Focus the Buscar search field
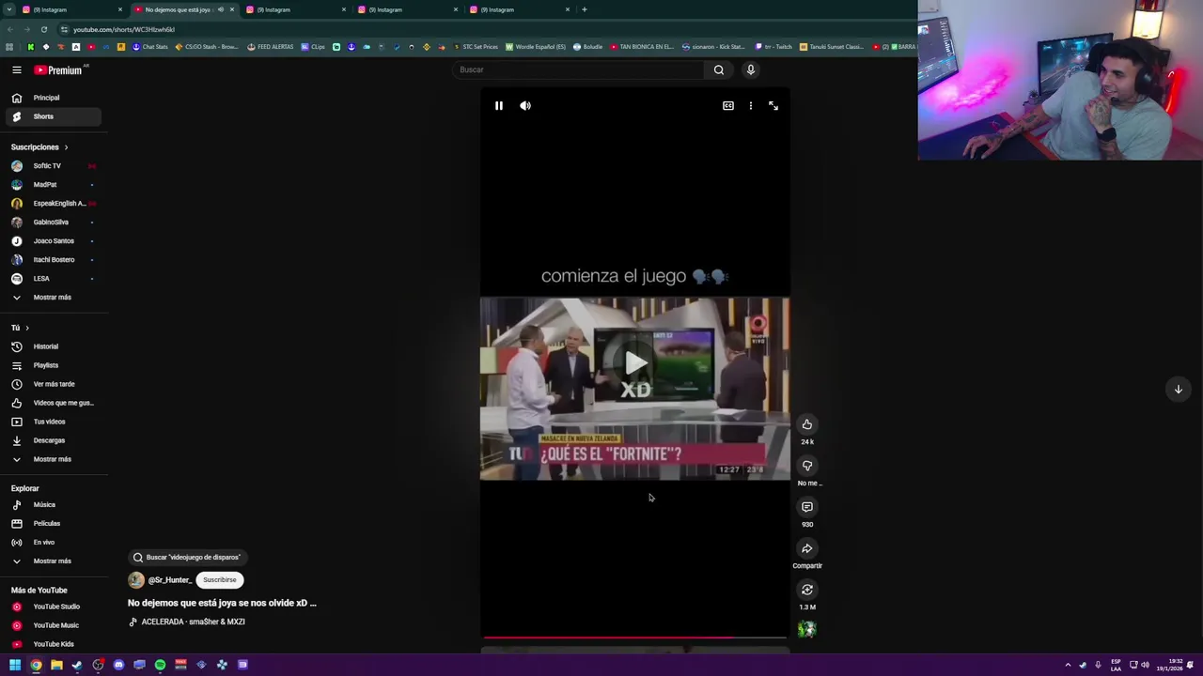The width and height of the screenshot is (1203, 676). 578,69
